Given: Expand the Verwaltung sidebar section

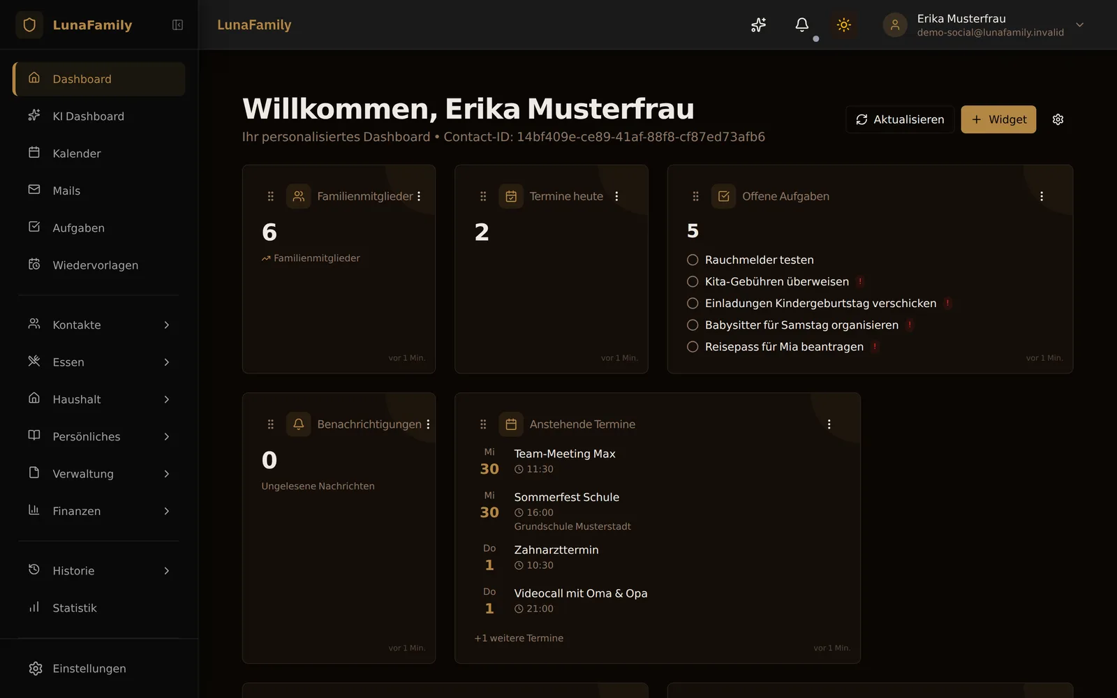Looking at the screenshot, I should tap(98, 474).
